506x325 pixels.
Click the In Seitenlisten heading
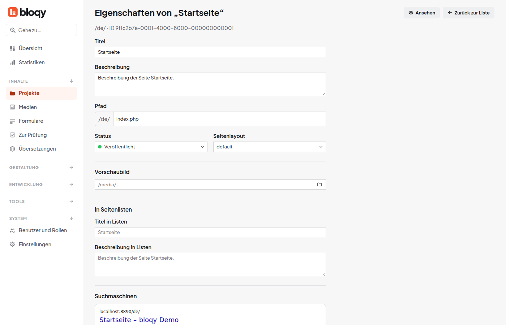pyautogui.click(x=113, y=209)
